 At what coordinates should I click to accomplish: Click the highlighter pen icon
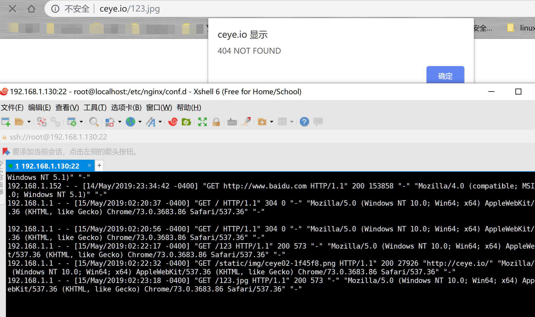pos(246,121)
